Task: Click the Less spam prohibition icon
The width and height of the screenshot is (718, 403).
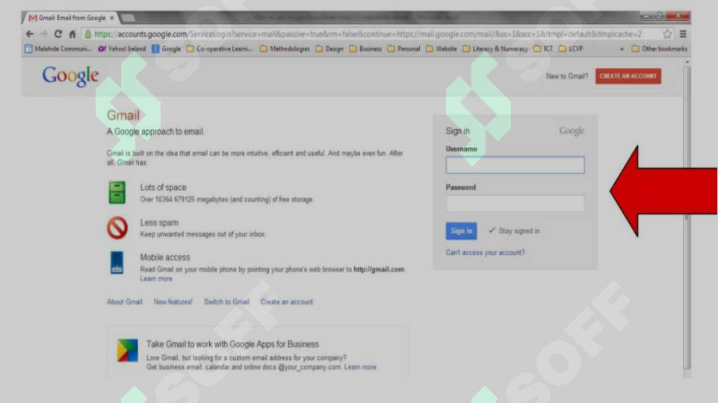Action: (x=117, y=228)
